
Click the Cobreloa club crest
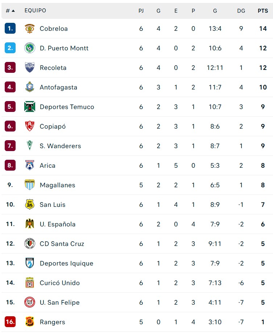point(29,28)
